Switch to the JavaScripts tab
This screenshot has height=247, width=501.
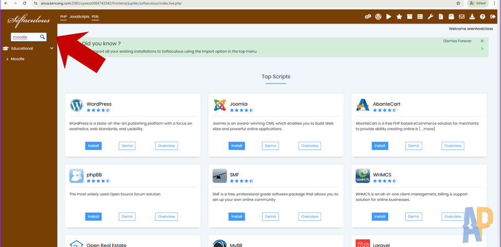point(79,16)
